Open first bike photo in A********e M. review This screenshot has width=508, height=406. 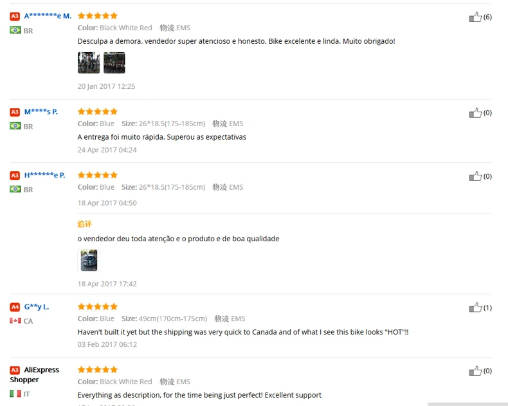(x=89, y=62)
